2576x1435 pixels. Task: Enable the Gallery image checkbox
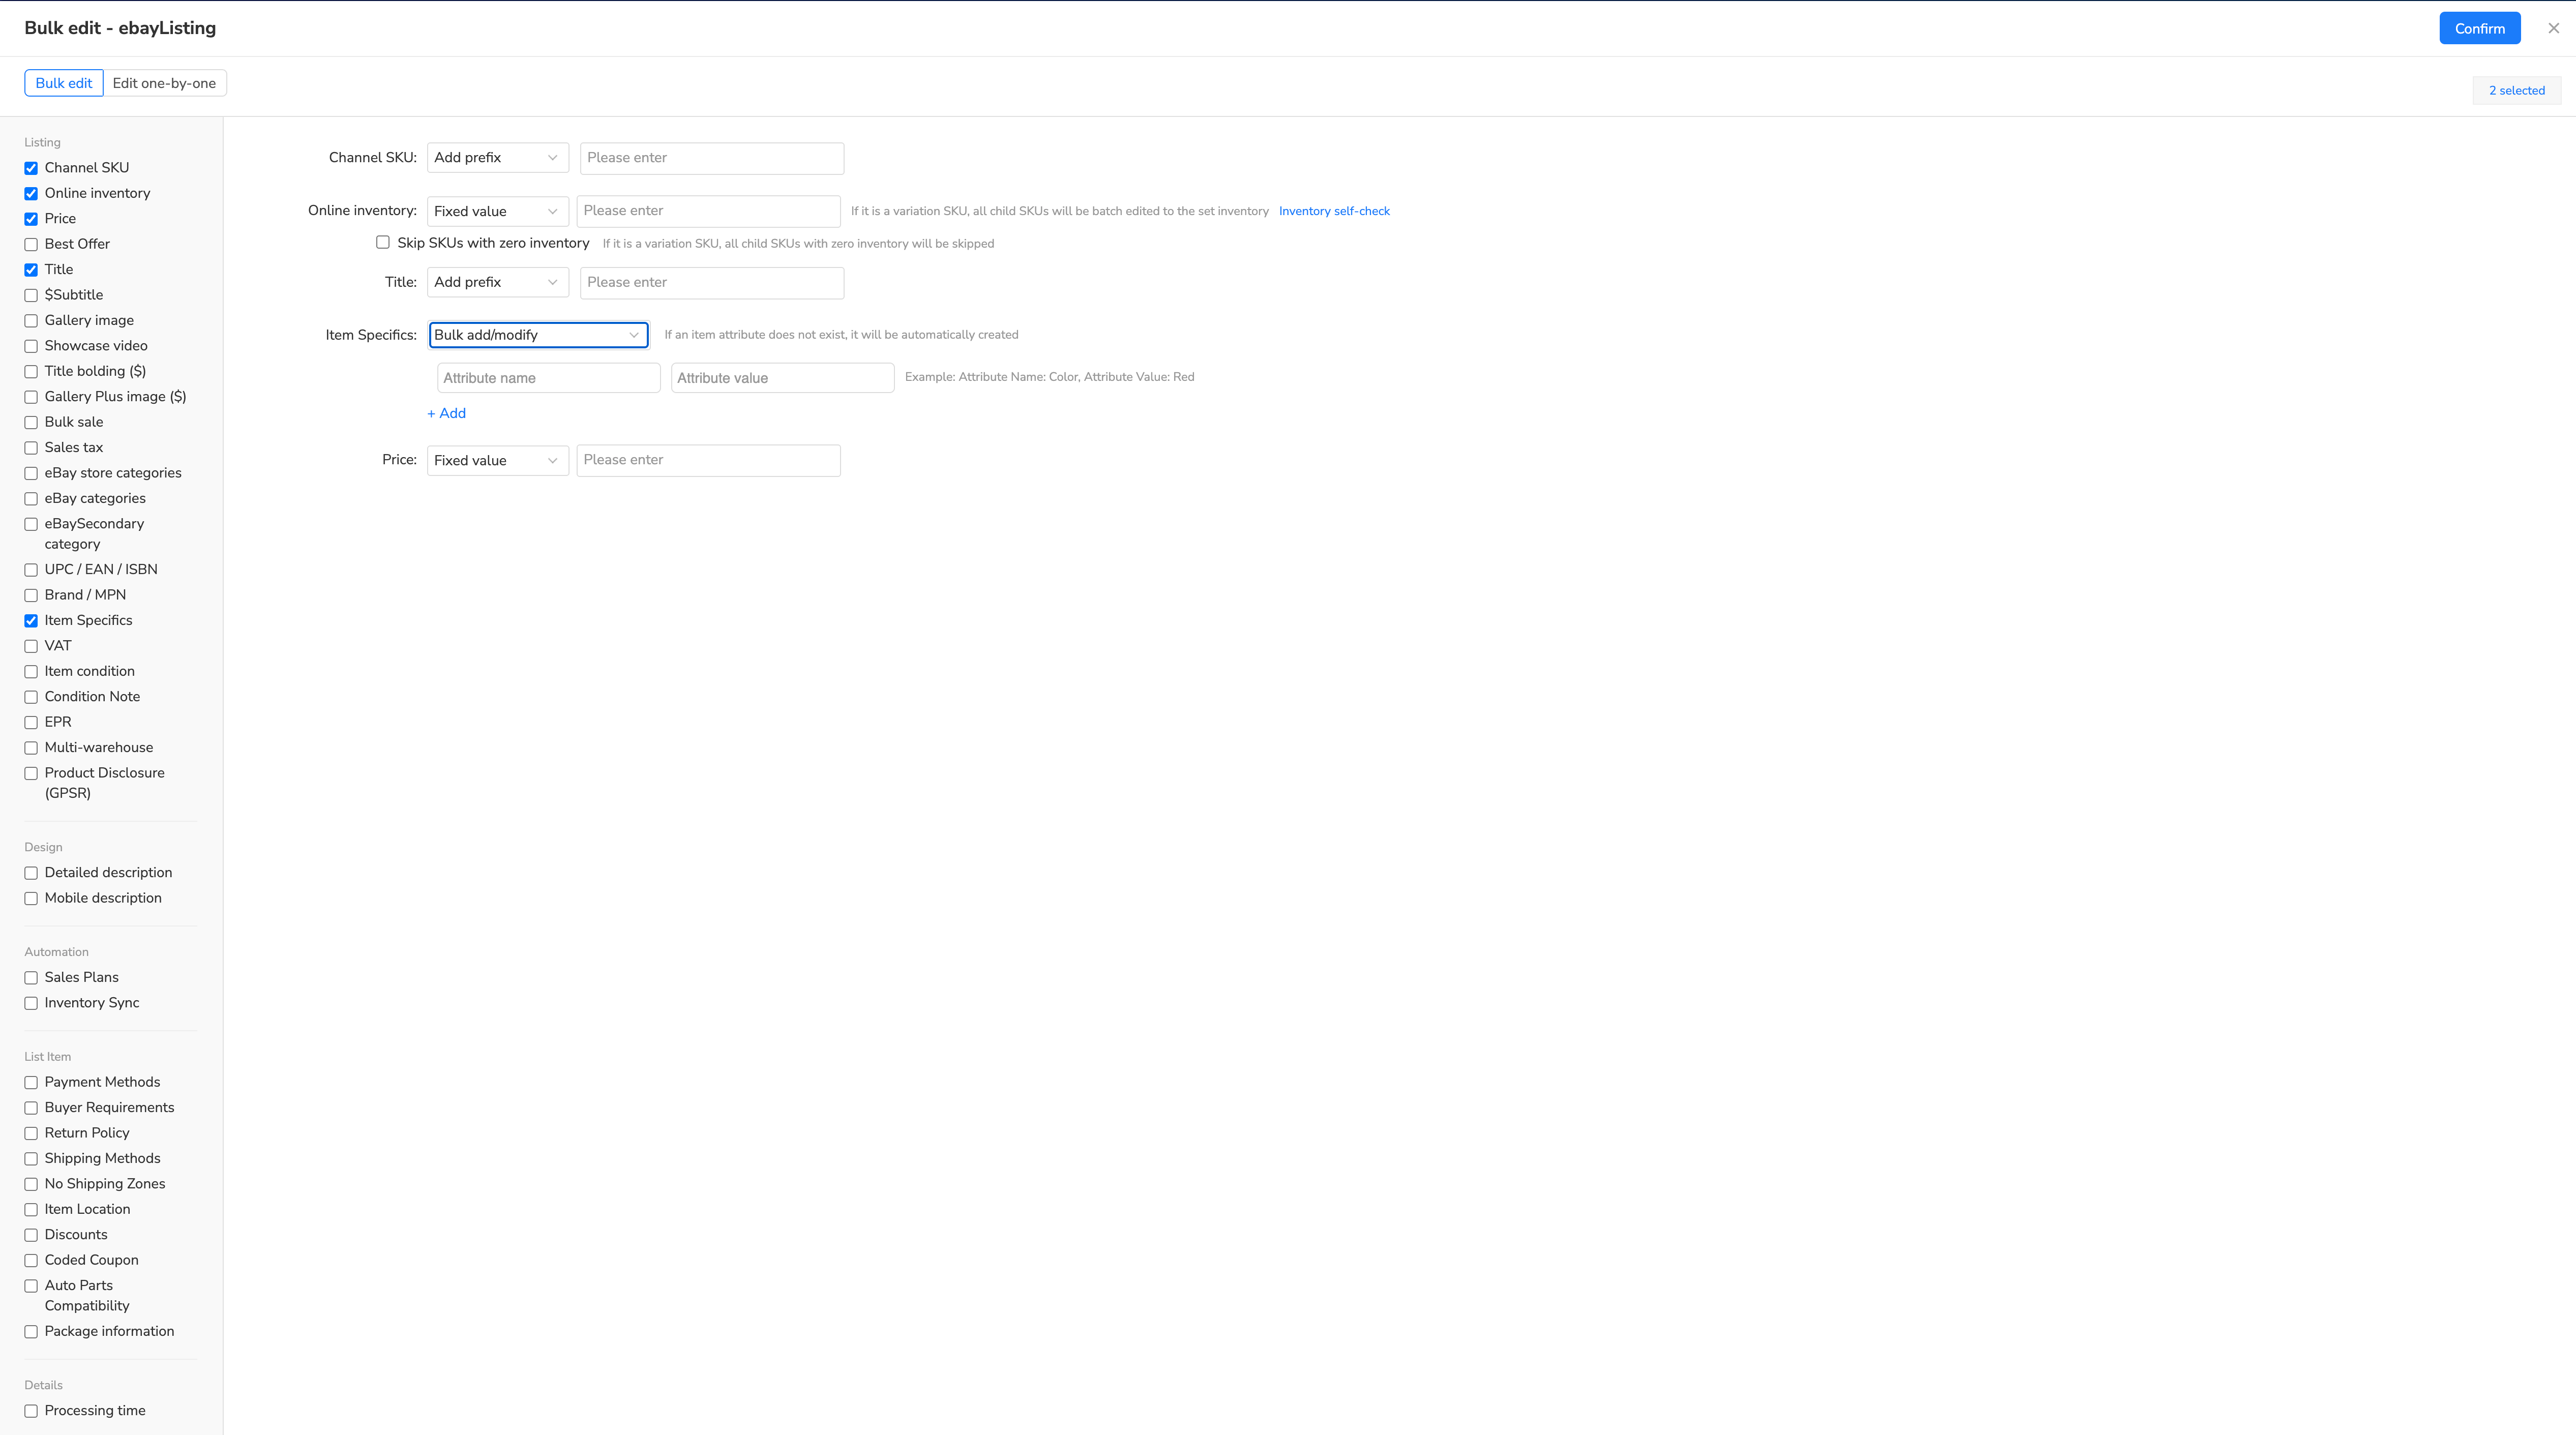(x=31, y=320)
